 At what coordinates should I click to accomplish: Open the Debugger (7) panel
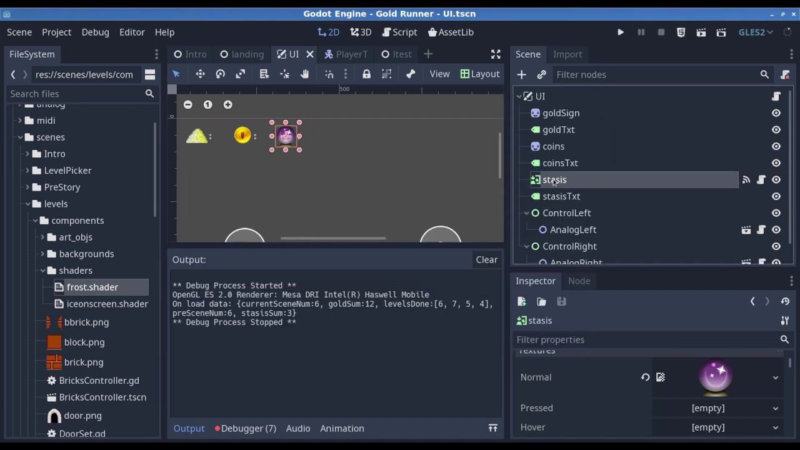[246, 428]
